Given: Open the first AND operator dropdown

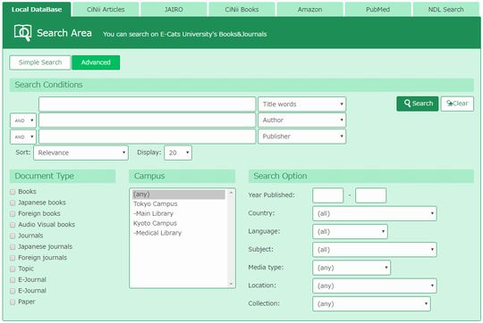Looking at the screenshot, I should (23, 120).
